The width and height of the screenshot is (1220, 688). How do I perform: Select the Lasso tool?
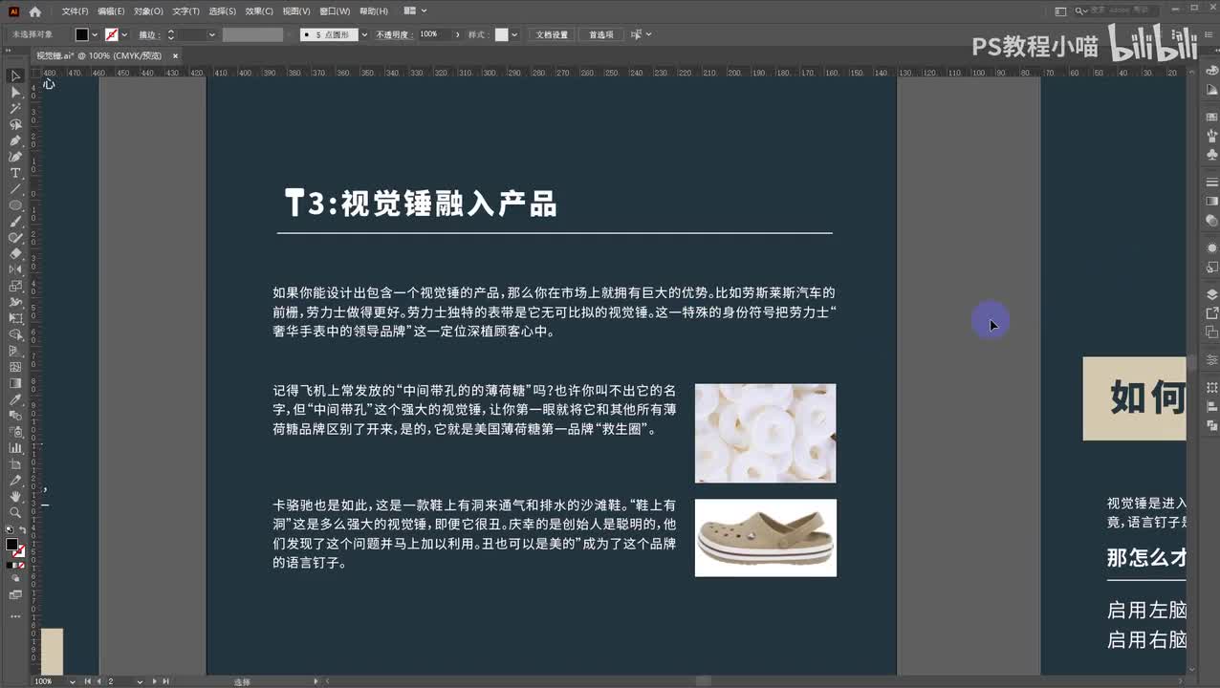pos(15,124)
